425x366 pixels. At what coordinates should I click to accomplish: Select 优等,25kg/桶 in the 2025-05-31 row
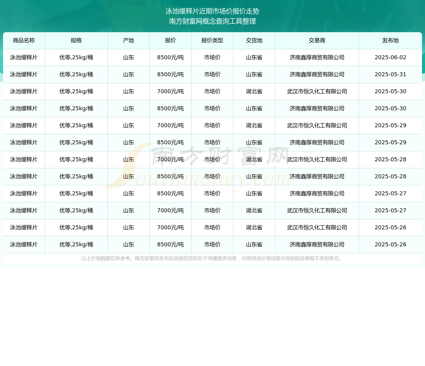click(x=76, y=74)
